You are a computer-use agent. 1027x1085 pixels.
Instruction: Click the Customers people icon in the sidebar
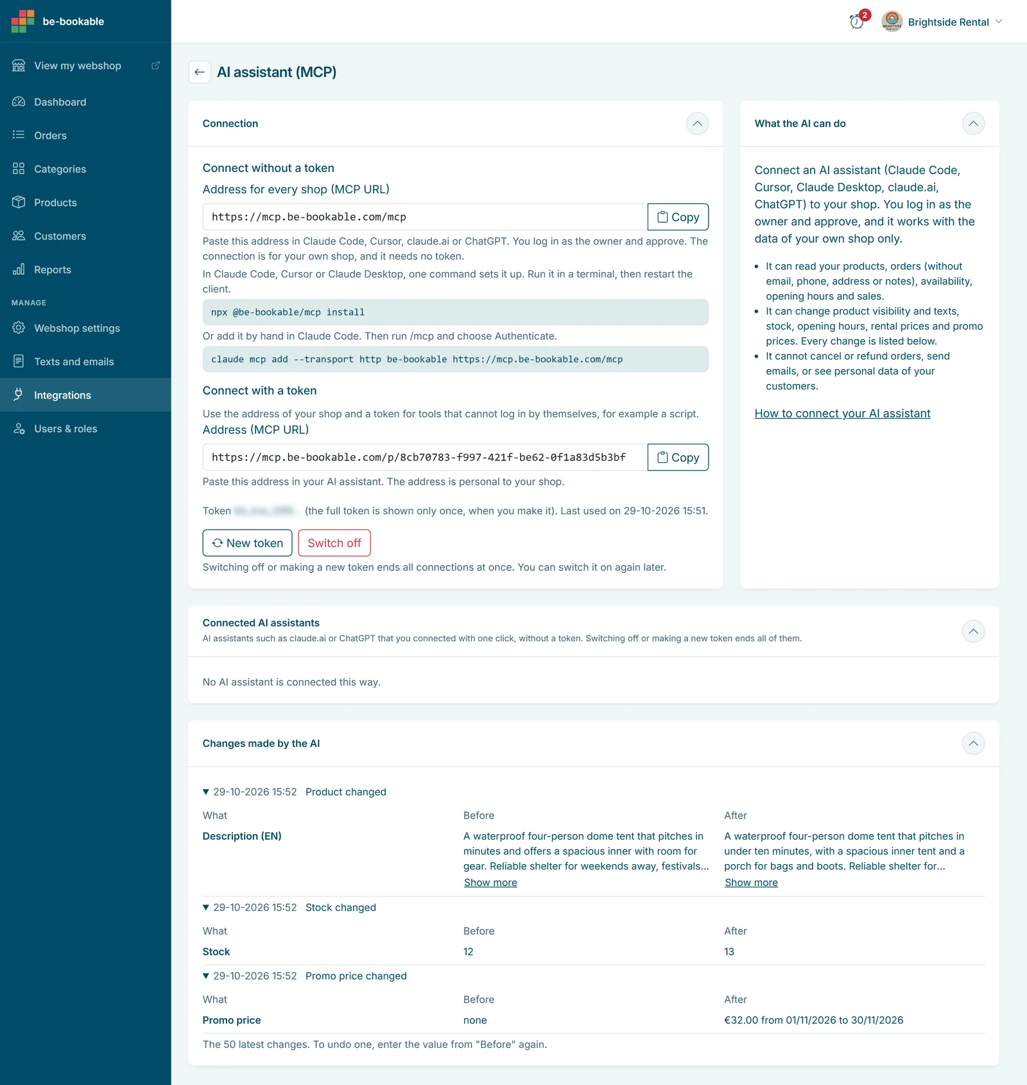coord(19,236)
